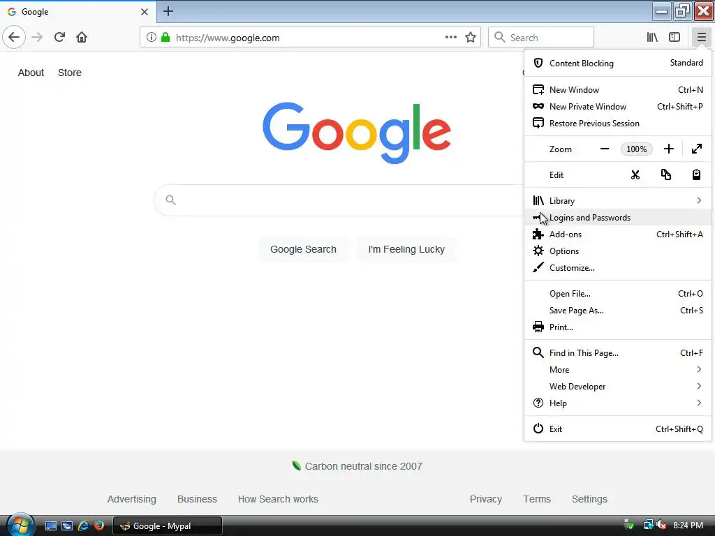Select Save Page As...
This screenshot has height=536, width=715.
[x=618, y=311]
